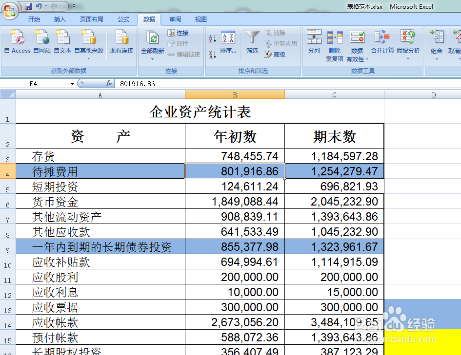Expand the 组合 dropdown arrow
The width and height of the screenshot is (461, 355).
click(437, 59)
